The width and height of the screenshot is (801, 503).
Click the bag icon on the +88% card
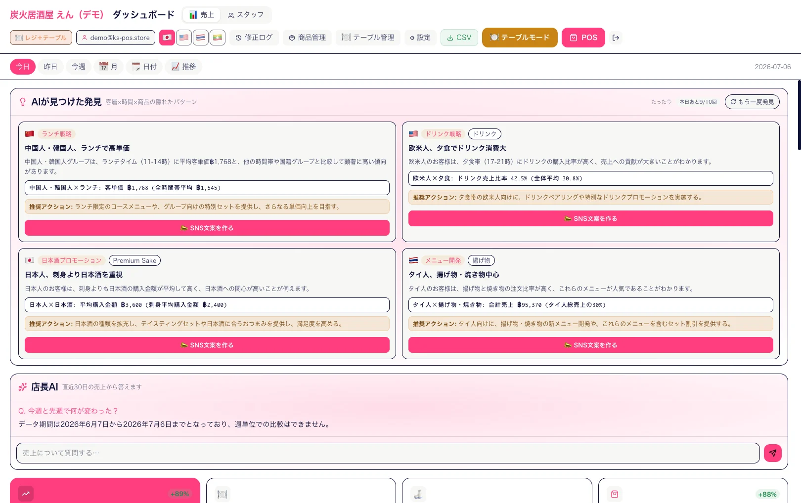point(615,494)
